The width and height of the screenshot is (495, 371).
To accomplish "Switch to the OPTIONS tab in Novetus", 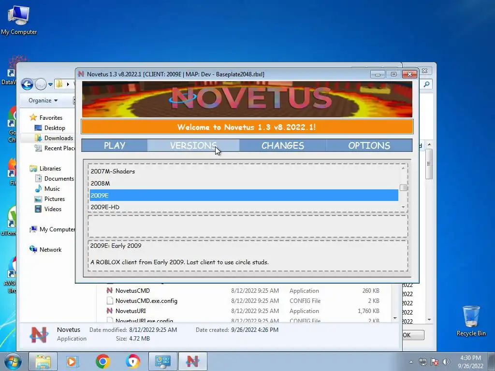I will (x=369, y=145).
